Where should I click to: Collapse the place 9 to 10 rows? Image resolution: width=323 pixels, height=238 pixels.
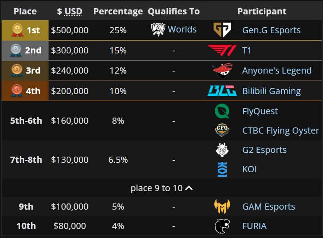[x=162, y=188]
